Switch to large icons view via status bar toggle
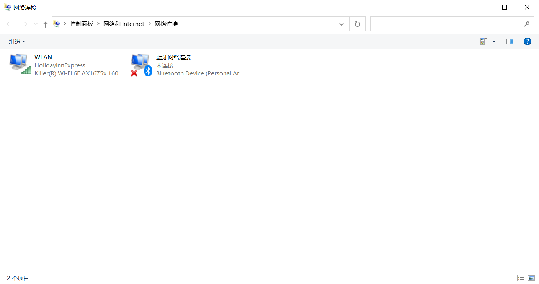The width and height of the screenshot is (539, 284). point(531,277)
